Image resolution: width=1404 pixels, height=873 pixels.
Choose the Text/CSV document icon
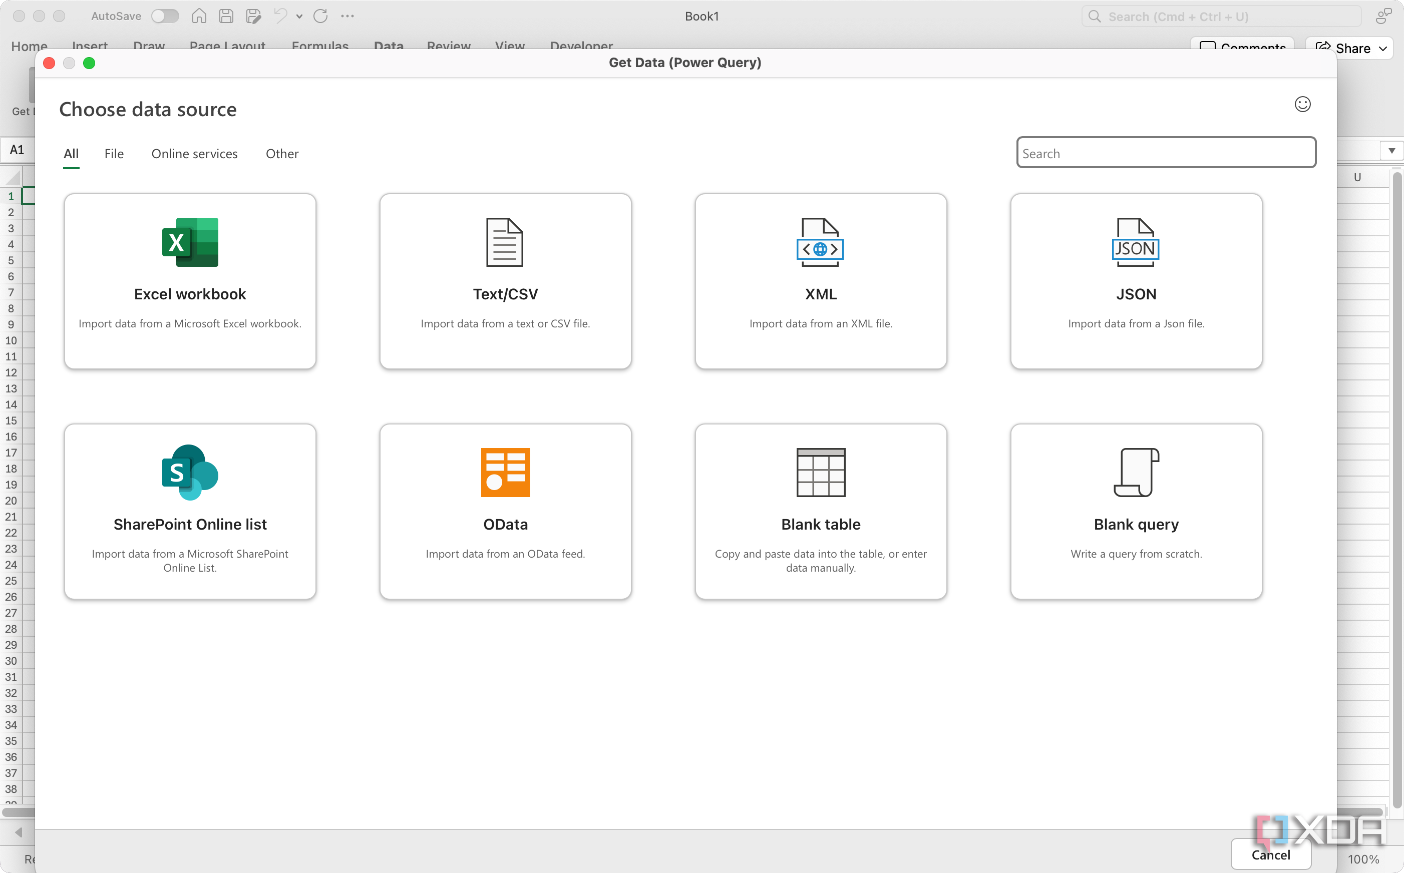point(505,242)
